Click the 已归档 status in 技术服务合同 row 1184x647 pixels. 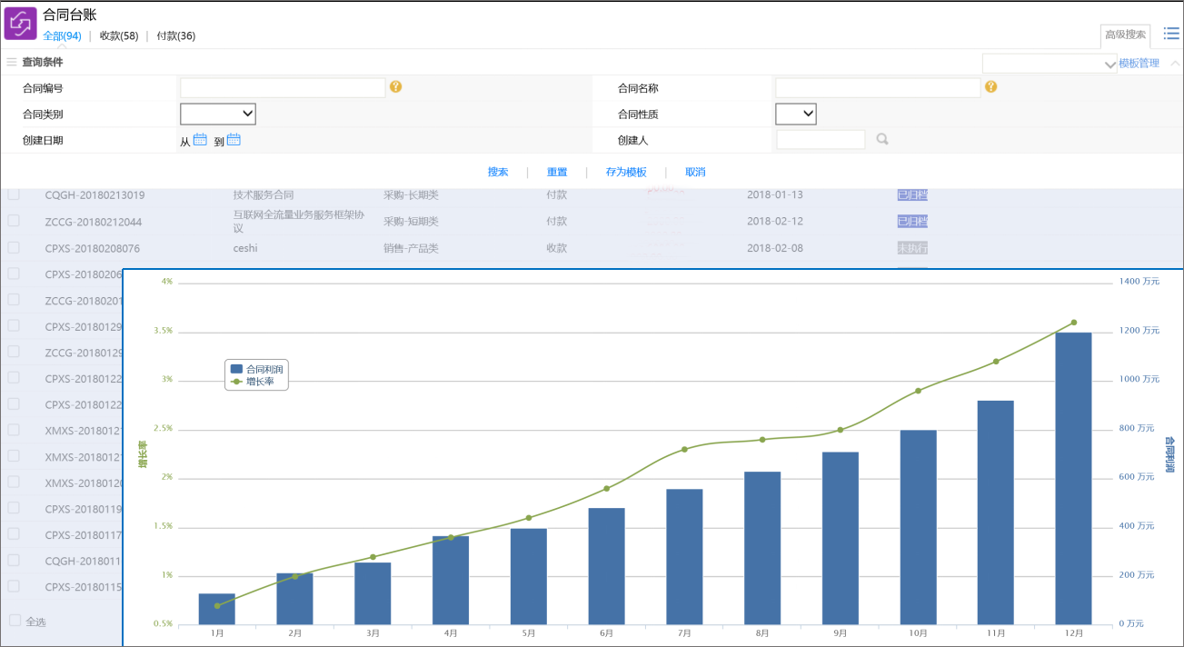point(912,194)
